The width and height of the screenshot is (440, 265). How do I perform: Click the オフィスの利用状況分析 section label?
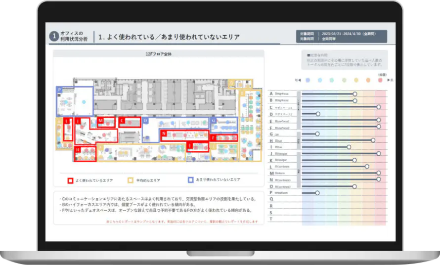pyautogui.click(x=74, y=36)
